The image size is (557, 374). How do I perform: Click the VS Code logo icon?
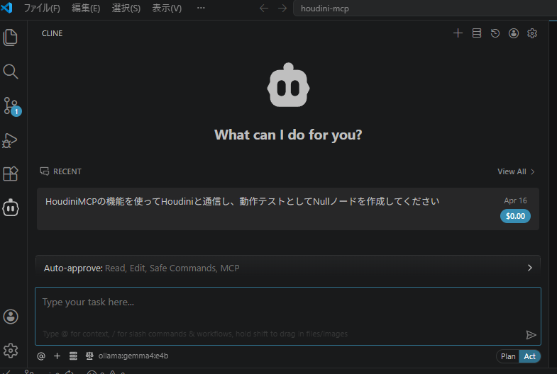pos(7,8)
